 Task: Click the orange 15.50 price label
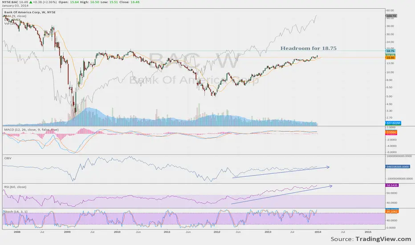click(391, 57)
